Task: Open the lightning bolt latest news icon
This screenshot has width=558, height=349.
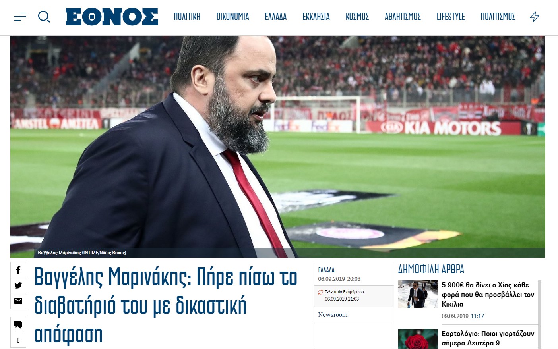Action: pos(535,17)
